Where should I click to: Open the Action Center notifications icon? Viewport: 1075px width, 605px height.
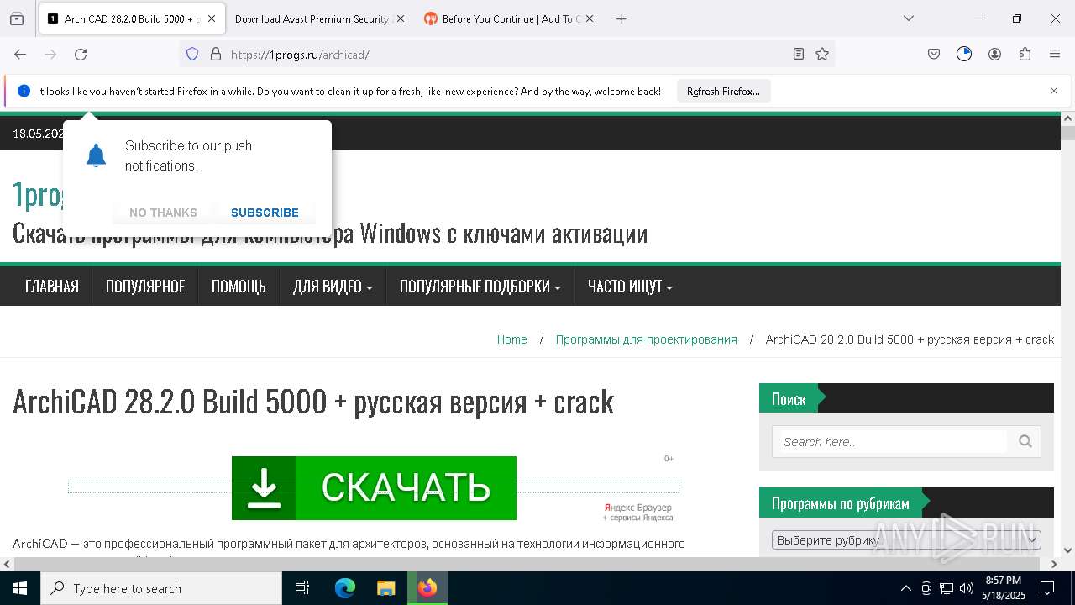click(1047, 588)
